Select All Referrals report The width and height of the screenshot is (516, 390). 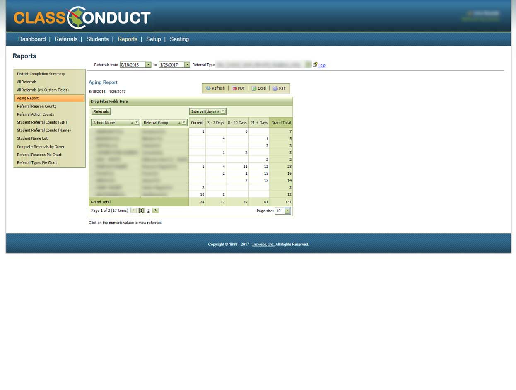[x=49, y=82]
